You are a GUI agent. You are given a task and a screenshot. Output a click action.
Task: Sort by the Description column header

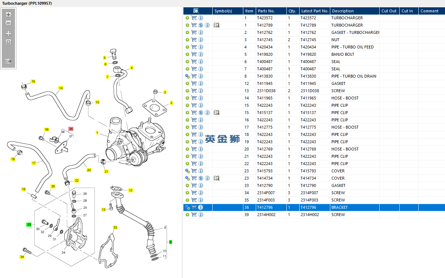click(355, 11)
